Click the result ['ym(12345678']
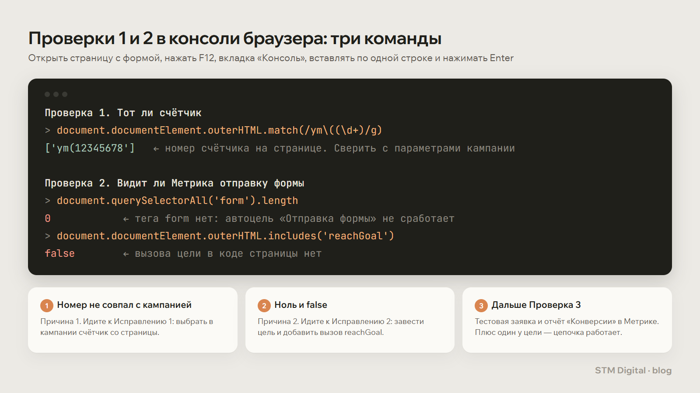 (x=90, y=148)
